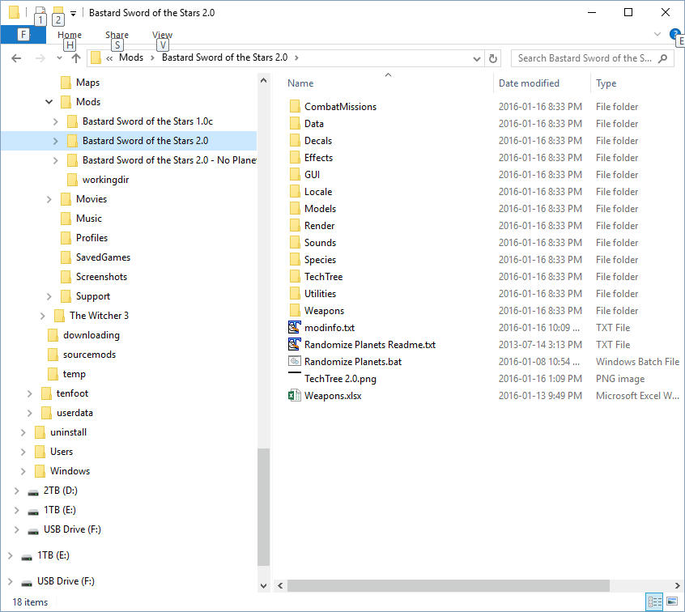Image resolution: width=685 pixels, height=612 pixels.
Task: Click the TechTree folder icon
Action: 295,277
